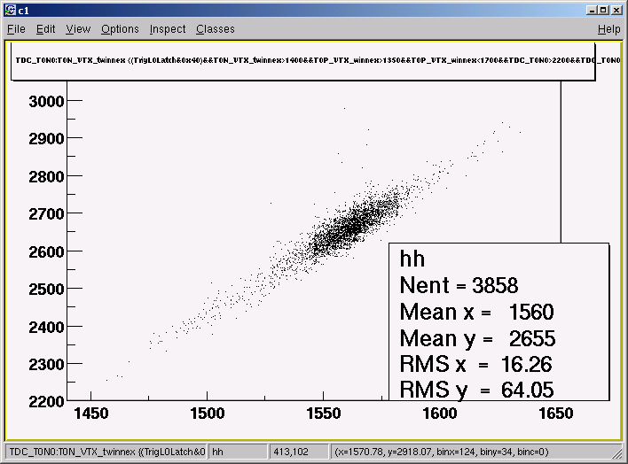Click the RMS x = 16.26 line
This screenshot has height=464, width=628.
(475, 365)
